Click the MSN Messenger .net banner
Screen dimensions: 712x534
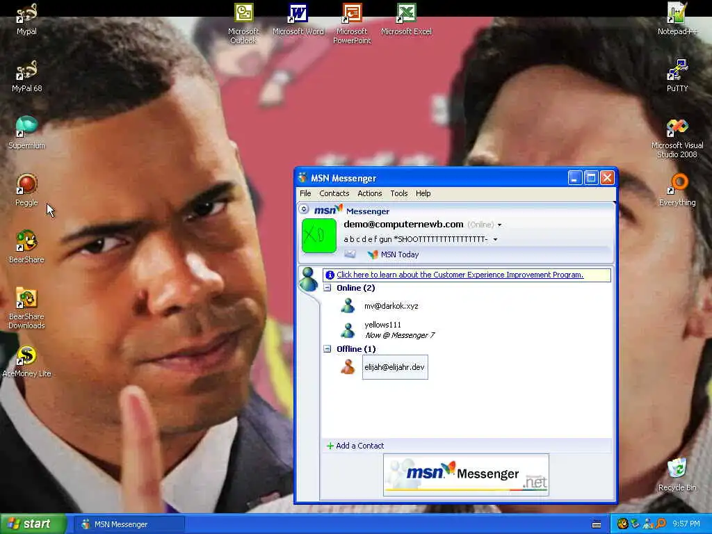pos(466,475)
